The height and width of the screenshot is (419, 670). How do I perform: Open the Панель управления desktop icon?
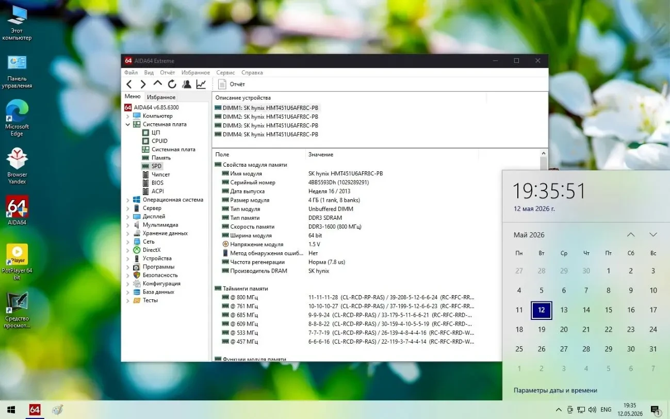click(x=17, y=71)
